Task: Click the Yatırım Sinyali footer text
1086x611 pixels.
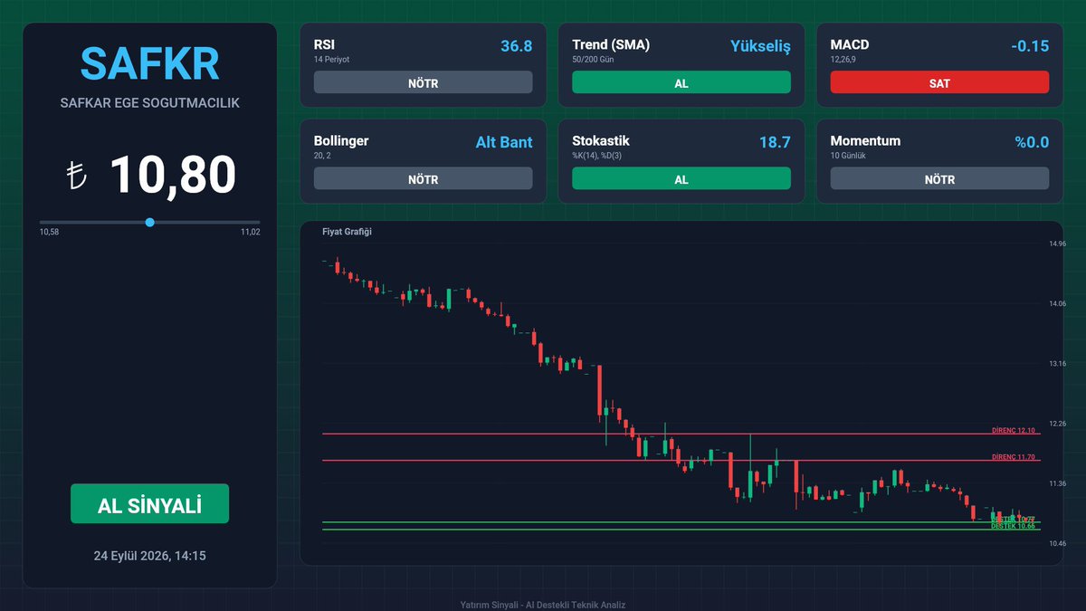Action: coord(543,605)
